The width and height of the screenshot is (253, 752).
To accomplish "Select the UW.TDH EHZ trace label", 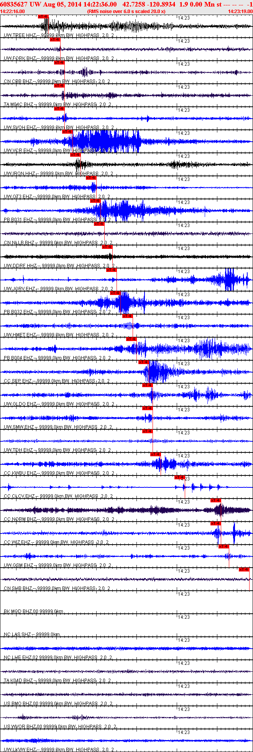I will pyautogui.click(x=57, y=450).
